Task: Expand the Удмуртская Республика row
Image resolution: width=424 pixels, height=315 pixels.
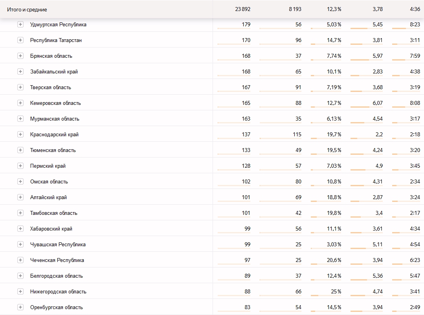Action: [x=20, y=24]
